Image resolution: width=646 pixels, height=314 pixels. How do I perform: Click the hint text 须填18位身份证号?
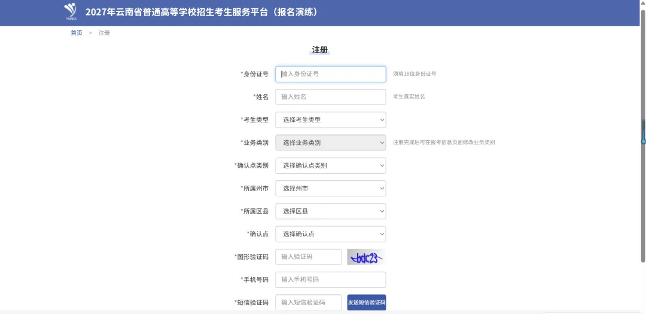[x=415, y=74]
